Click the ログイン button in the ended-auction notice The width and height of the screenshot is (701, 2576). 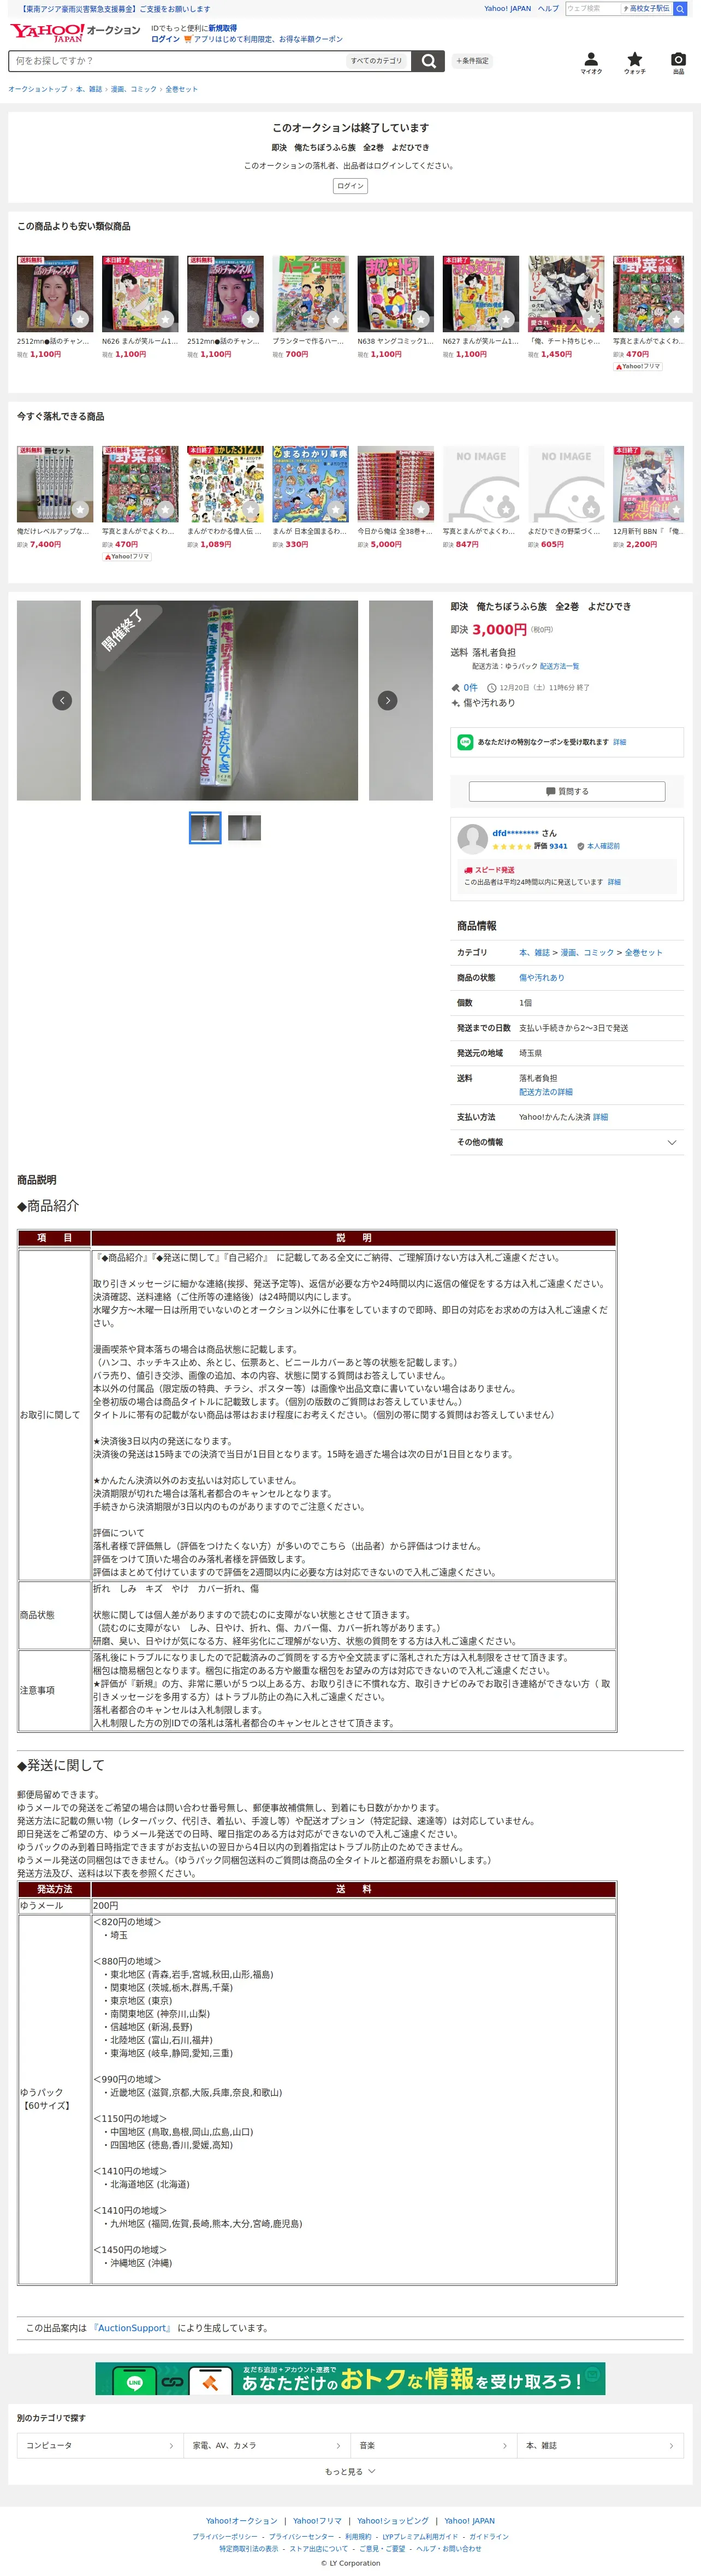(x=350, y=186)
